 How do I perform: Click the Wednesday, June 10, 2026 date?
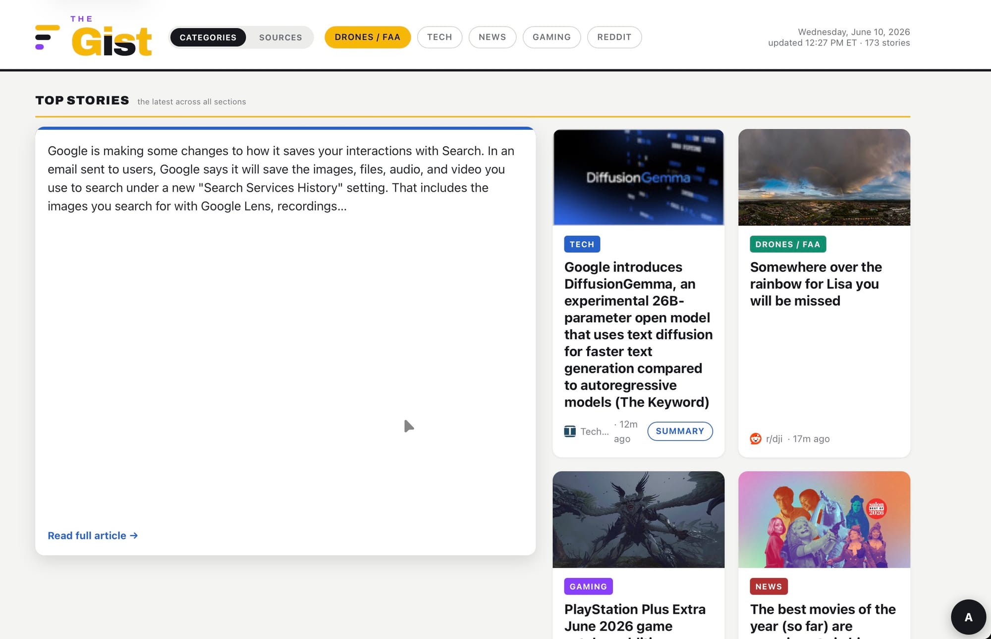click(x=854, y=32)
